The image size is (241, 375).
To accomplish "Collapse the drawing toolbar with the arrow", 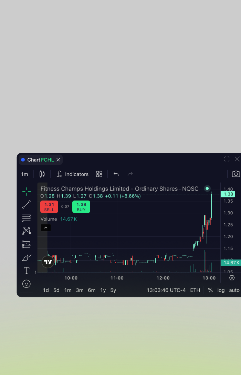I will point(35,272).
